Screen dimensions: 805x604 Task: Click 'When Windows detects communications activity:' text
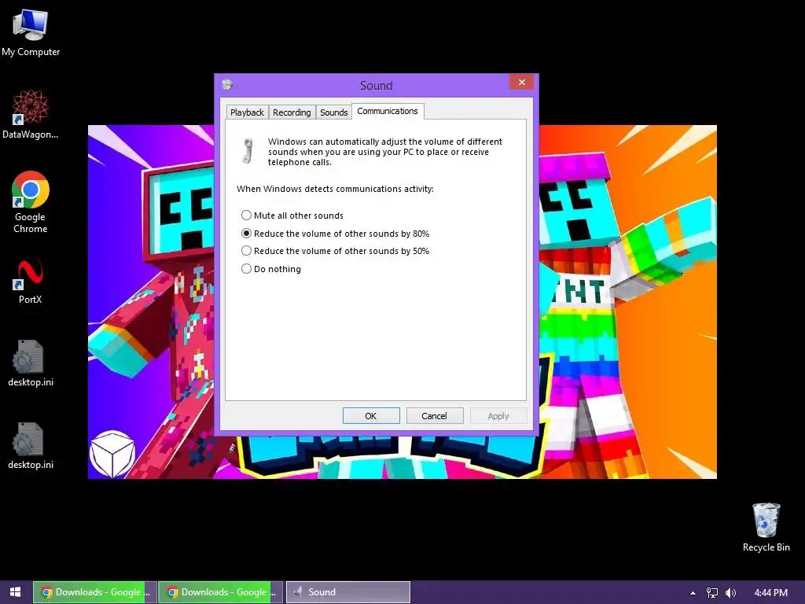pyautogui.click(x=335, y=189)
